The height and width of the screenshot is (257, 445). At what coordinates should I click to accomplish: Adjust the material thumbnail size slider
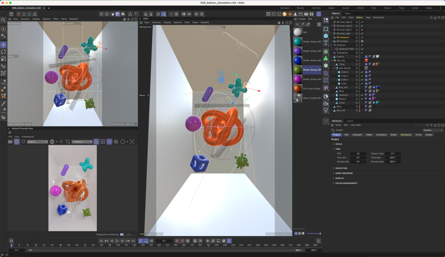[314, 233]
